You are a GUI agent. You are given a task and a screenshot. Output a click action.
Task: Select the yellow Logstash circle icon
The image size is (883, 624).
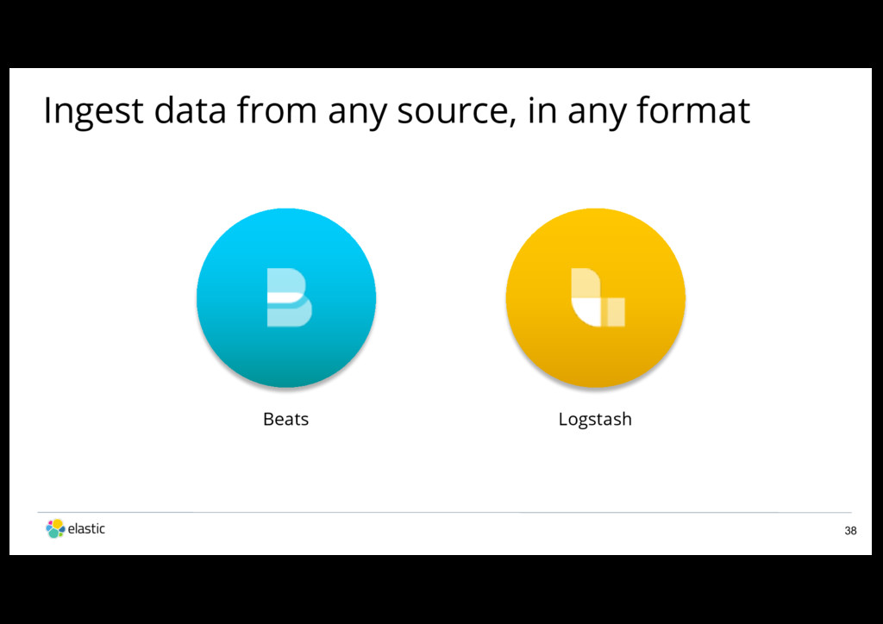(595, 297)
